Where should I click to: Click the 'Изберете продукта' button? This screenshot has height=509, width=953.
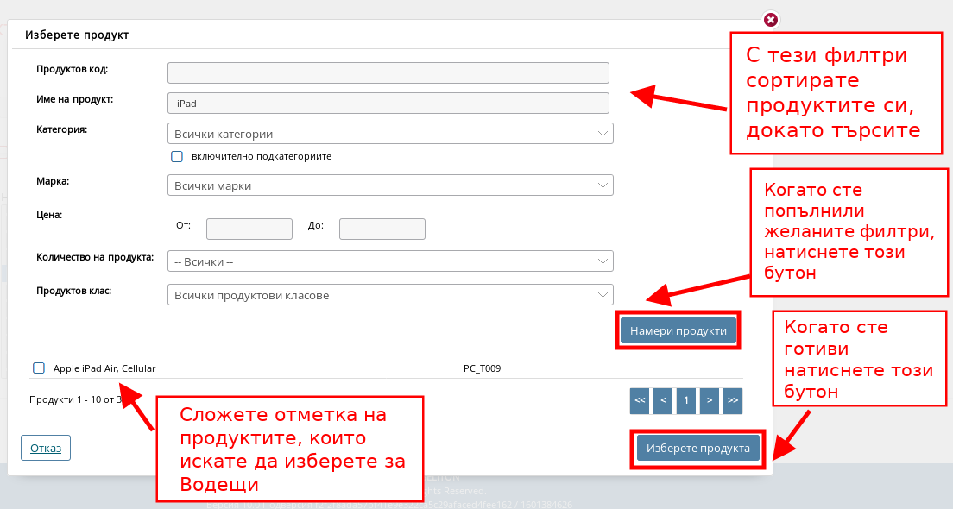698,449
